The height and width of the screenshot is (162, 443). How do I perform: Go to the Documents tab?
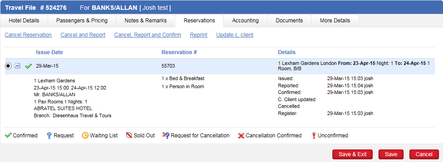(289, 21)
